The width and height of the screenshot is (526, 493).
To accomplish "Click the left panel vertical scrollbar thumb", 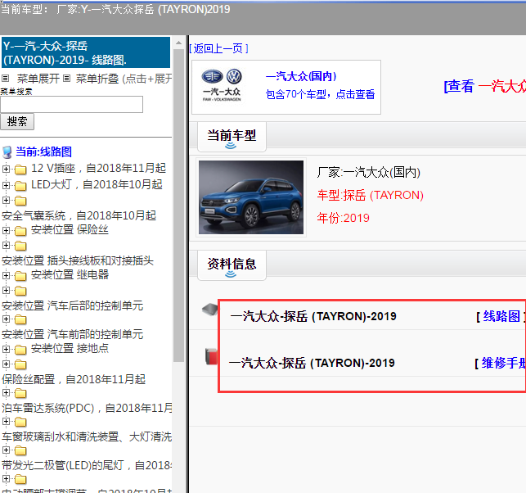I will (178, 205).
